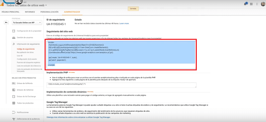Image resolution: width=266 pixels, height=122 pixels.
Task: Click the Enlace de AdWords icon
Action: tap(14, 83)
